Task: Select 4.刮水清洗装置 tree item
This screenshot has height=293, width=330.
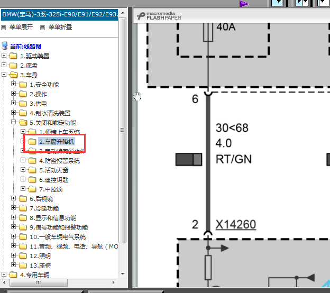Action: tap(50, 114)
